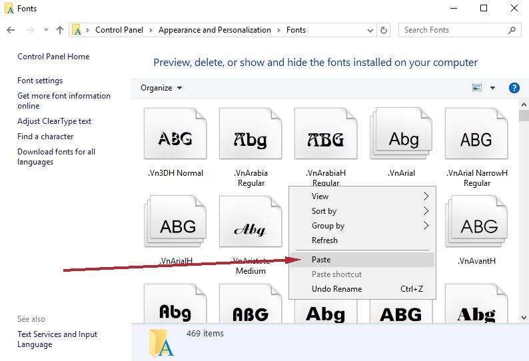The height and width of the screenshot is (361, 529).
Task: Open Get more font information online
Action: (64, 101)
